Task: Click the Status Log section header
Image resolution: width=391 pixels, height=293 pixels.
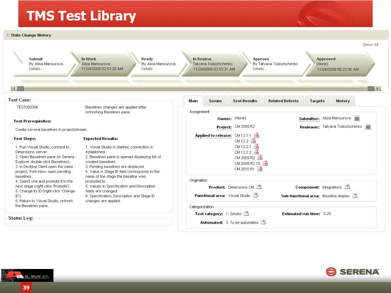Action: point(21,218)
